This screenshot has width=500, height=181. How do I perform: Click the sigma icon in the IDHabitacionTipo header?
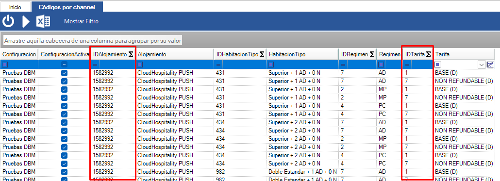pos(262,54)
